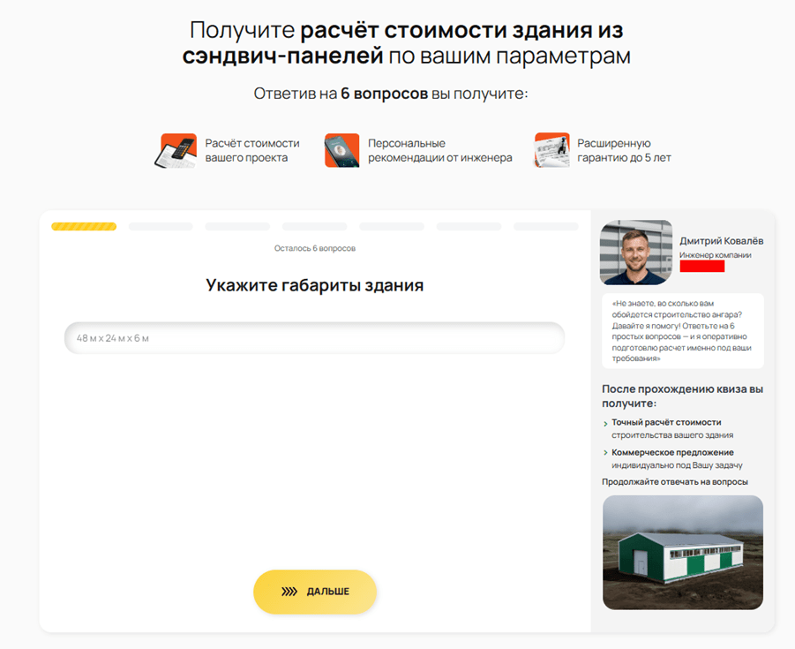
Task: Click the yellow striped first progress segment
Action: pos(84,227)
